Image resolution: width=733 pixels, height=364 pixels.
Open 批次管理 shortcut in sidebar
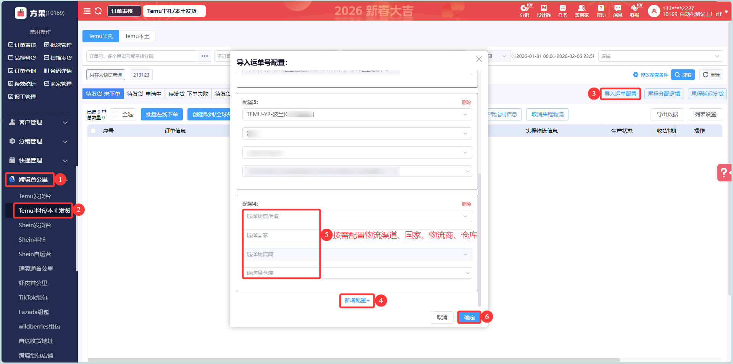[x=58, y=45]
